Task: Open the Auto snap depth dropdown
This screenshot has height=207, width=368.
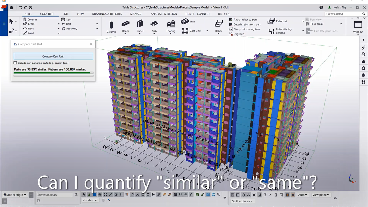Action: click(303, 195)
